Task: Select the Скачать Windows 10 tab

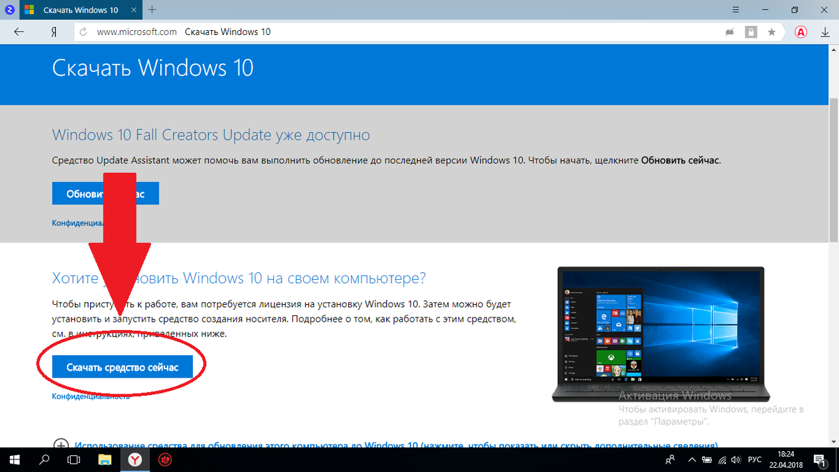Action: click(80, 10)
